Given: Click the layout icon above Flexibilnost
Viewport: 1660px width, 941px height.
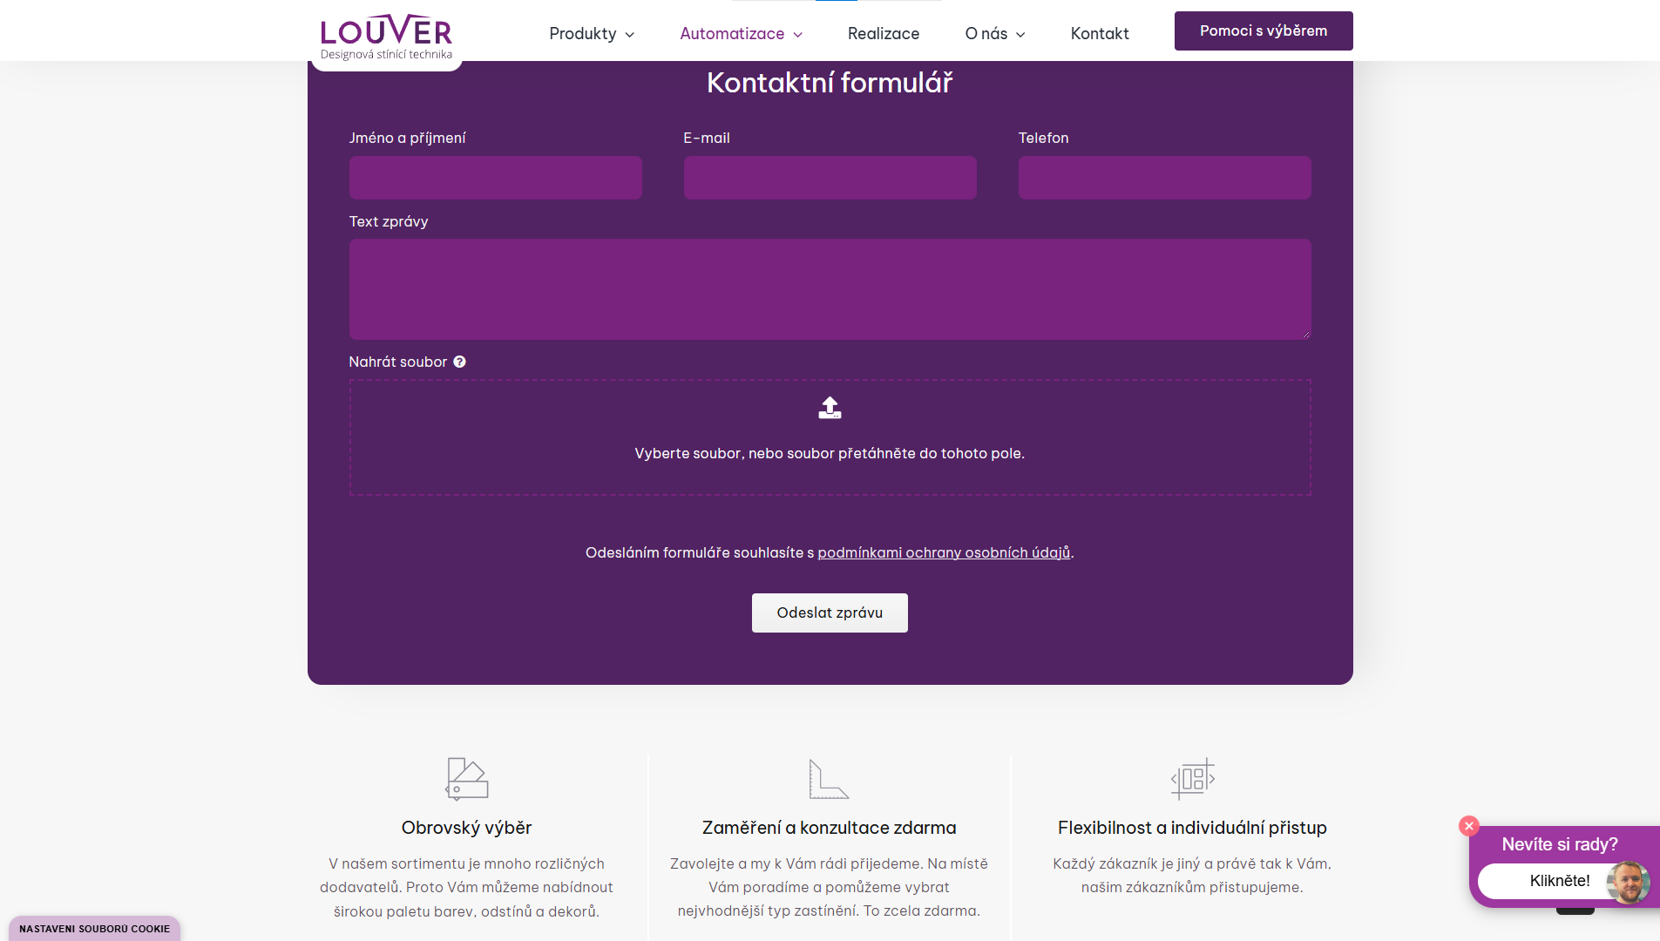Looking at the screenshot, I should click(x=1192, y=778).
